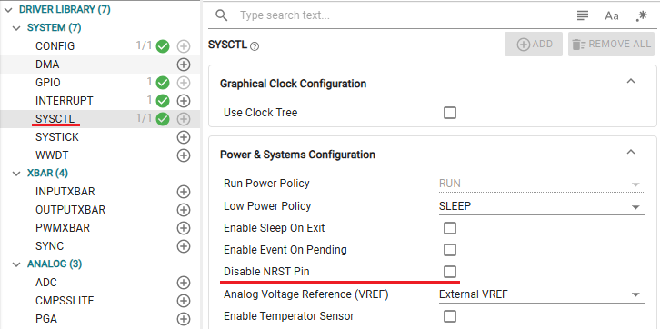Add an ADC instance with plus icon
The width and height of the screenshot is (660, 329).
click(x=184, y=283)
